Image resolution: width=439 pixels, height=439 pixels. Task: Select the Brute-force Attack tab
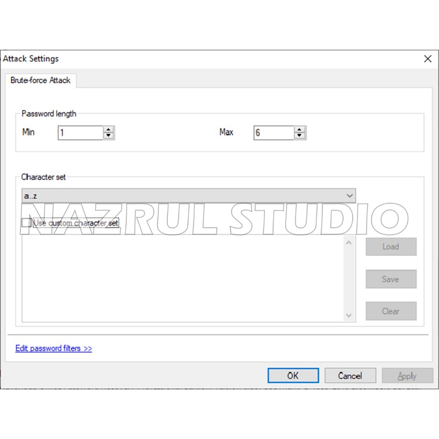click(41, 80)
